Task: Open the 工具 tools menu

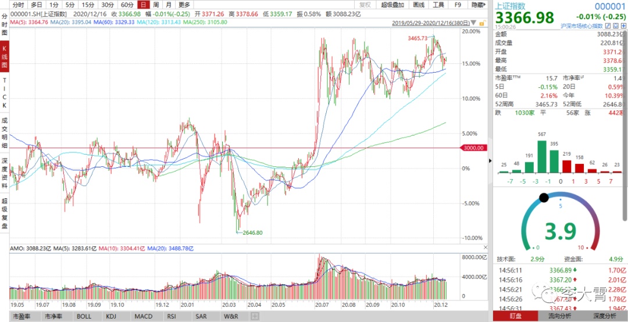Action: click(438, 5)
